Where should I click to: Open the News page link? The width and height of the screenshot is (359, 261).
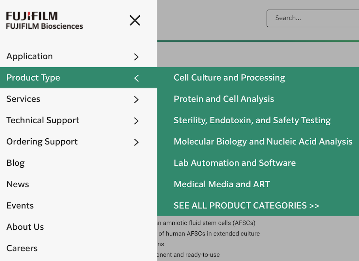click(18, 184)
